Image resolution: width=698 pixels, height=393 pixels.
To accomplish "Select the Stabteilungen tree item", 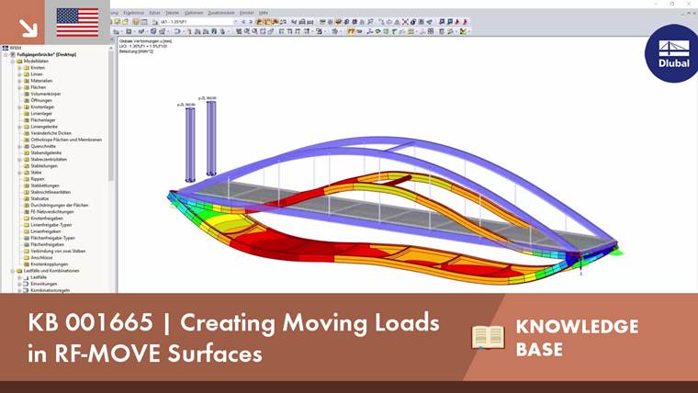I will click(44, 165).
